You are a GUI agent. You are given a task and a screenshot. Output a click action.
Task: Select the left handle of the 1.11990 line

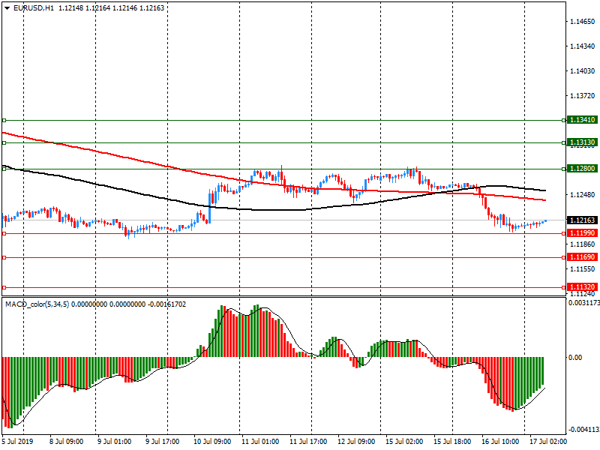pyautogui.click(x=4, y=233)
